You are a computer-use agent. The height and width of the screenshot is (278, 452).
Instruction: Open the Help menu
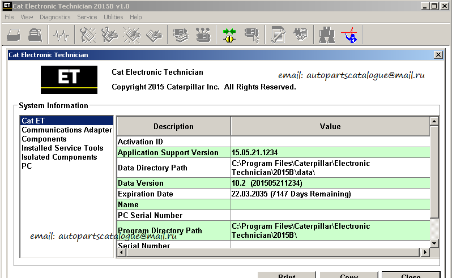tap(136, 17)
